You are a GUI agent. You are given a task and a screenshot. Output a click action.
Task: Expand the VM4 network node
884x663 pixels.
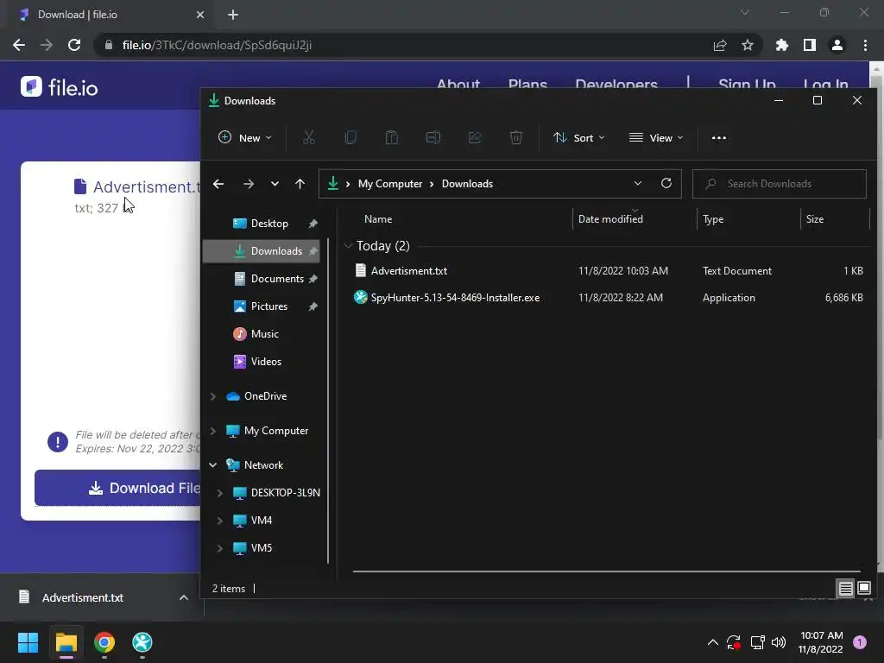[220, 521]
